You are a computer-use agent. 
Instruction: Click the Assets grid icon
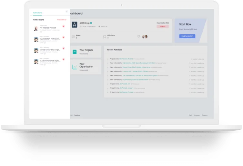(73, 36)
